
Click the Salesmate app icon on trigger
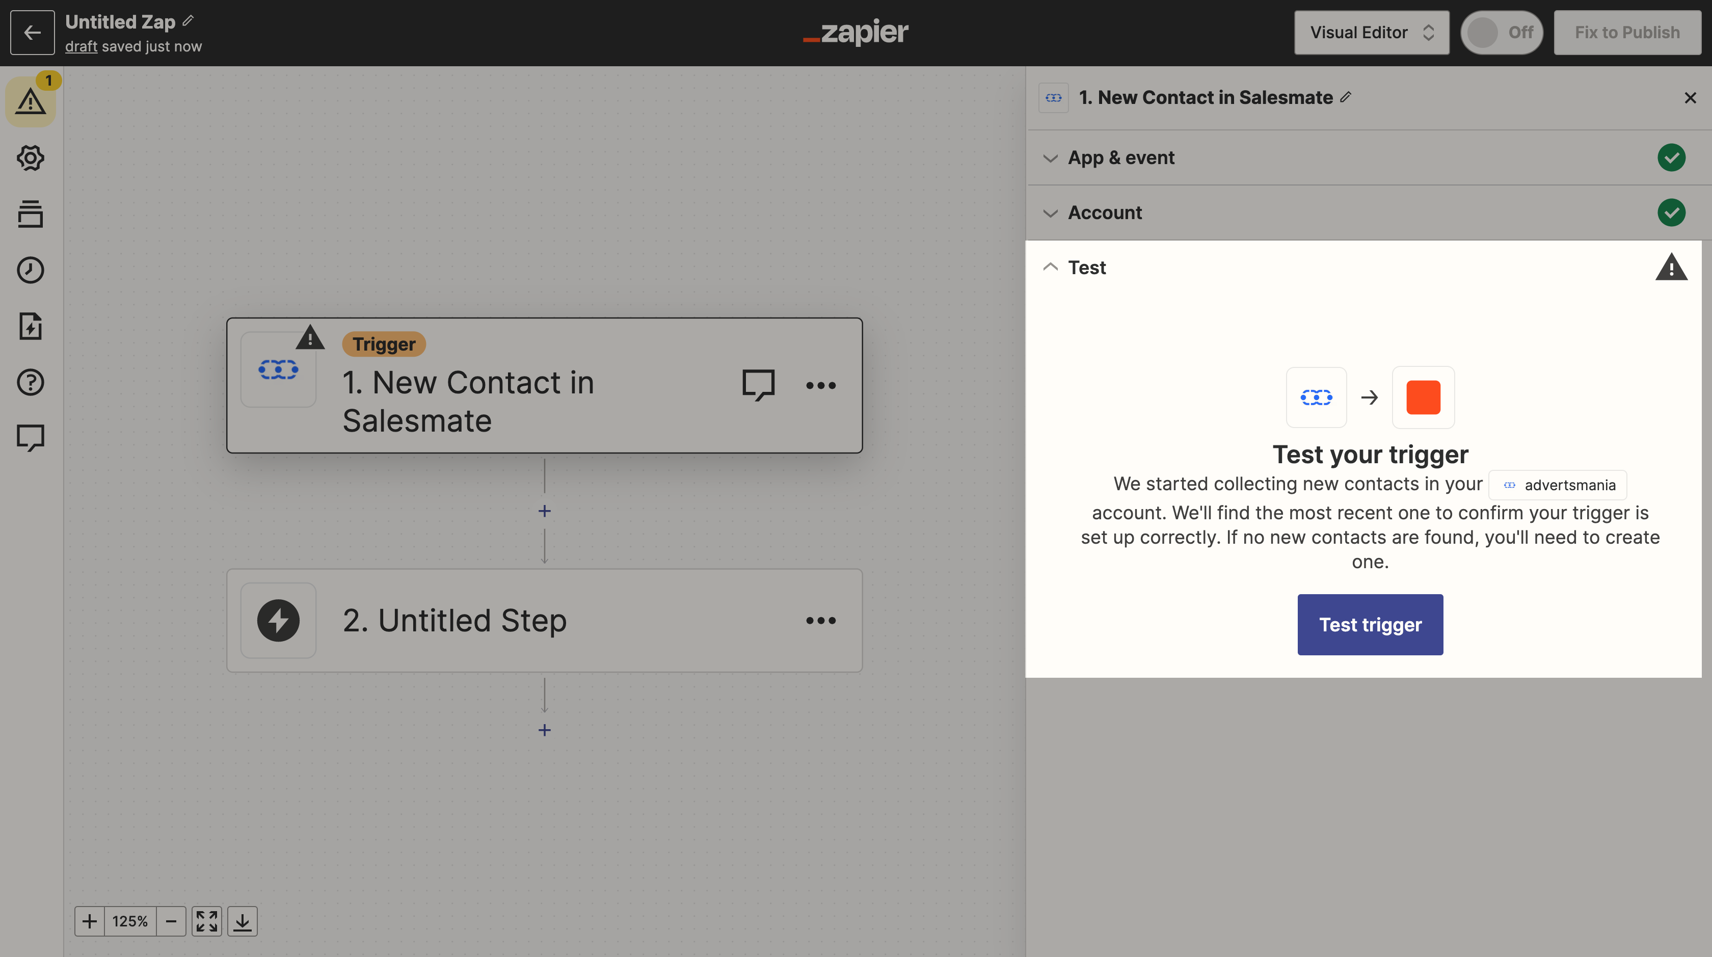(278, 369)
